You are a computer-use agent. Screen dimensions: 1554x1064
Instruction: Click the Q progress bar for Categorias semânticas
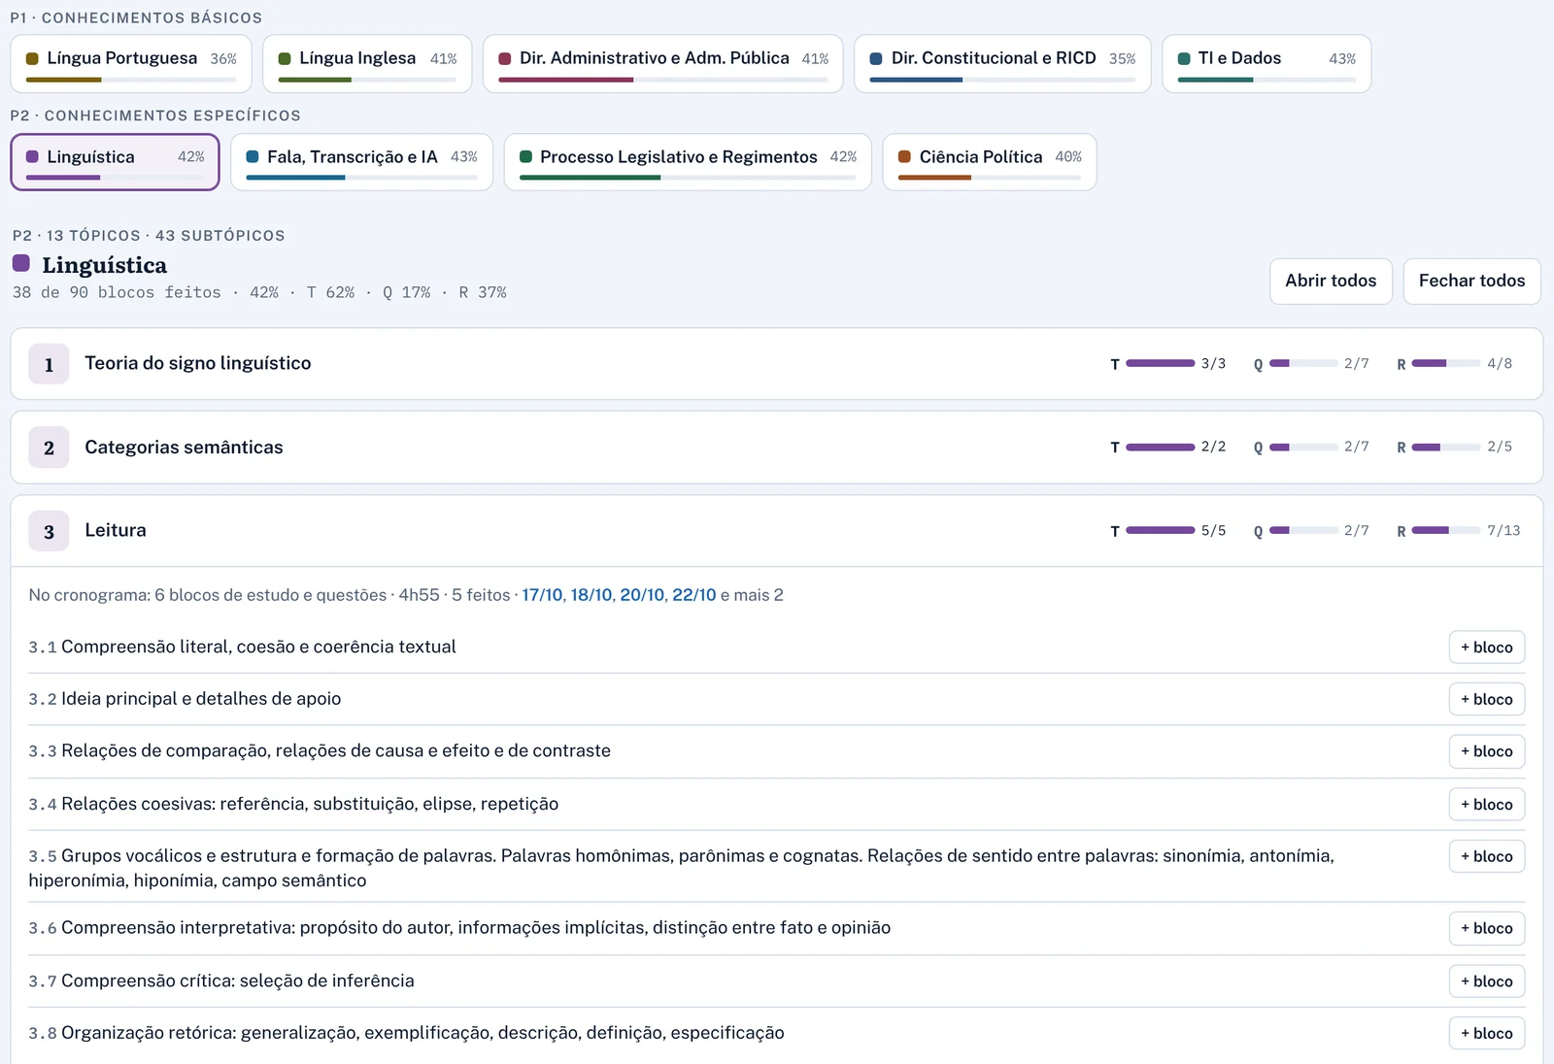coord(1303,447)
